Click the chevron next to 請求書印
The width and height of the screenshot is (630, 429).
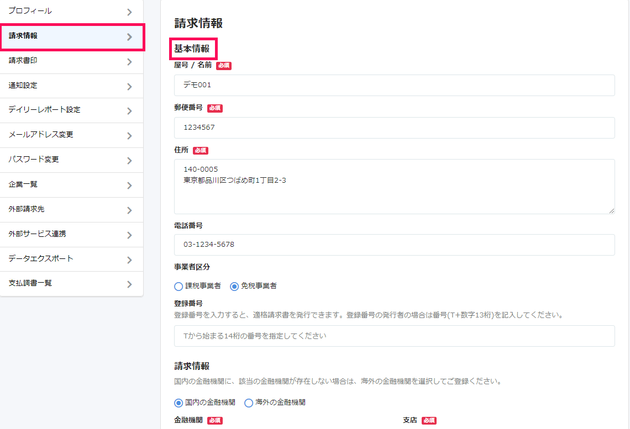pos(129,62)
